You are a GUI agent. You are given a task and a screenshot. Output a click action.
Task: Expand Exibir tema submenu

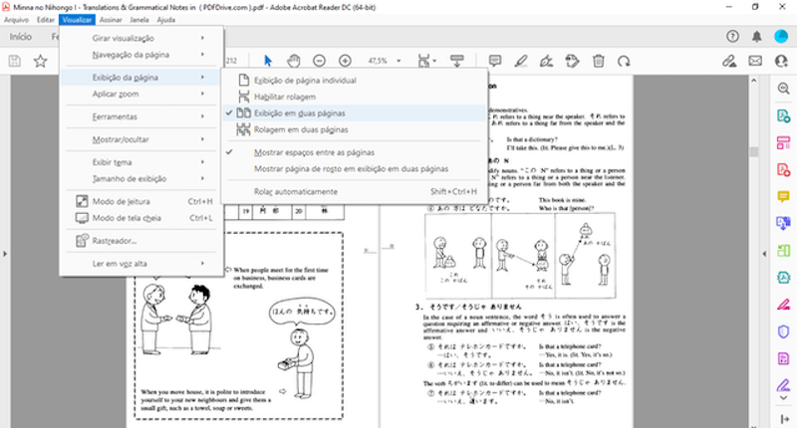tap(140, 162)
